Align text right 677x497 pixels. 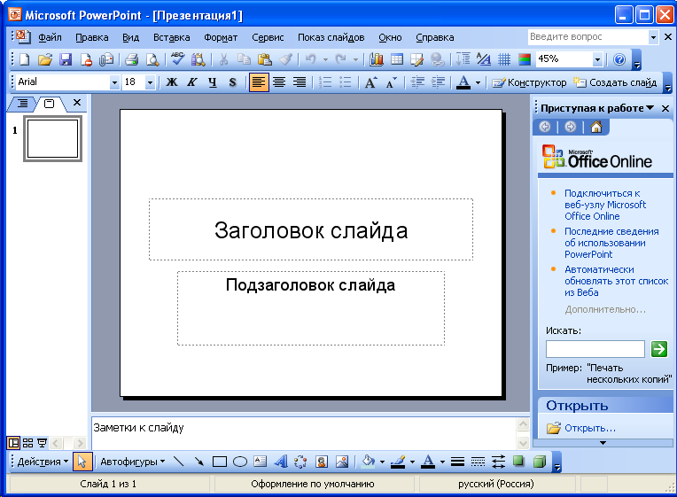[x=300, y=82]
